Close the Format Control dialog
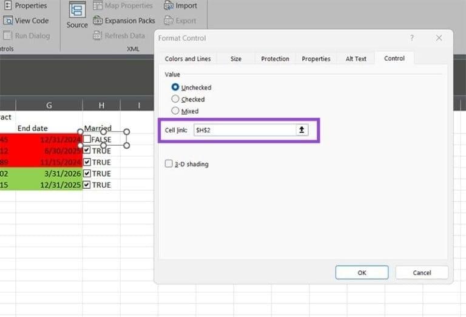 pyautogui.click(x=439, y=38)
